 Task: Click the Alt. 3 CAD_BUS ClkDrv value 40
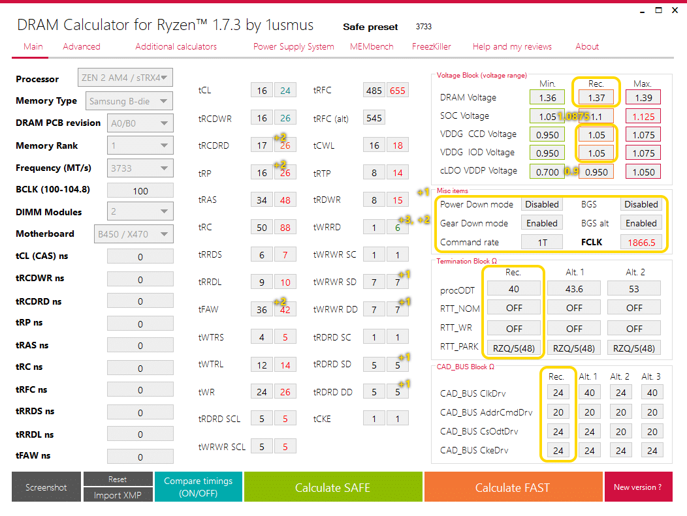[x=652, y=392]
